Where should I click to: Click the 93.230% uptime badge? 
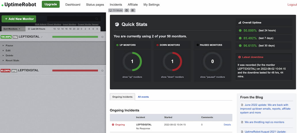(5, 71)
